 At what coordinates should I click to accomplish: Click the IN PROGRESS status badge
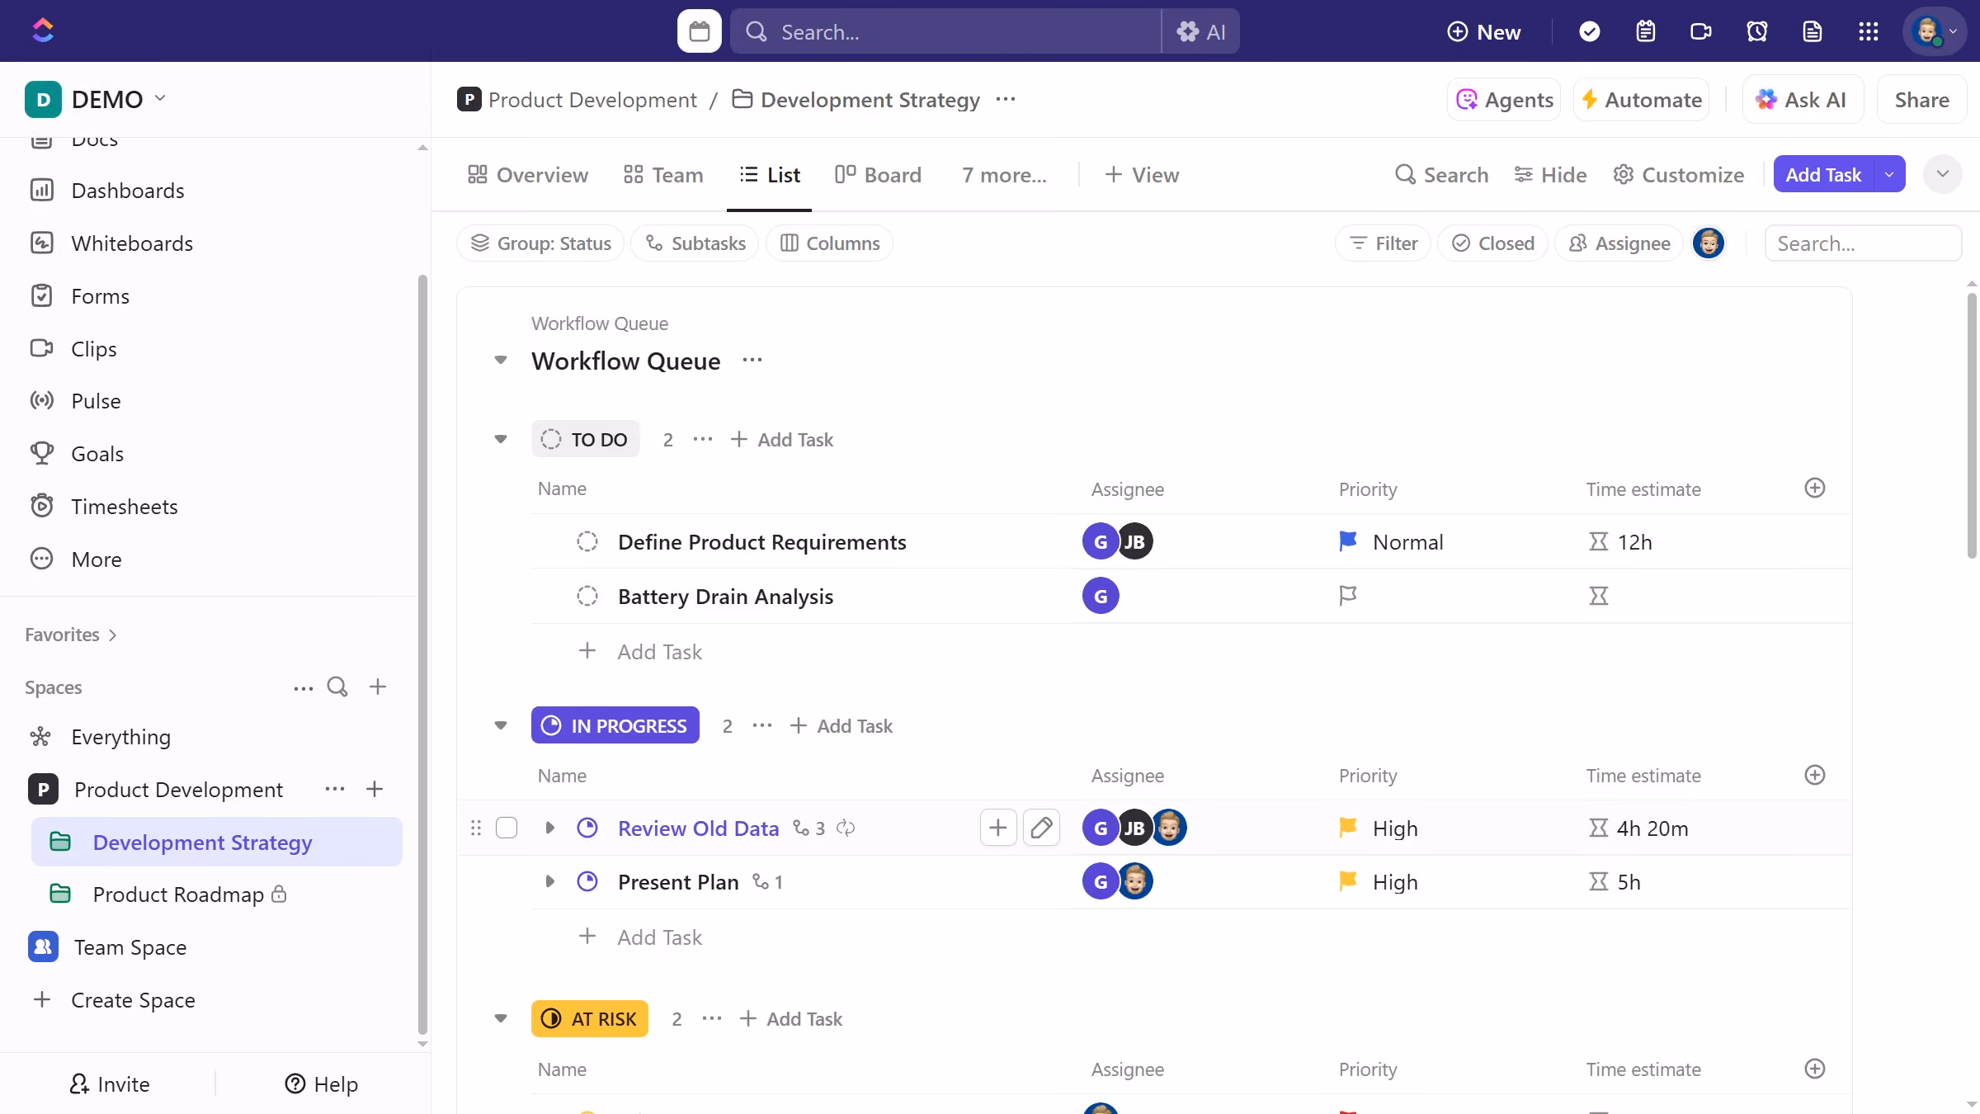(615, 725)
